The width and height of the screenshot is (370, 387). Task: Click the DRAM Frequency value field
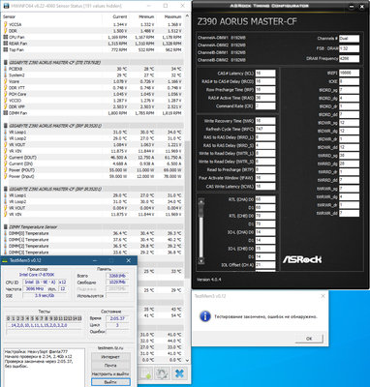coord(349,59)
